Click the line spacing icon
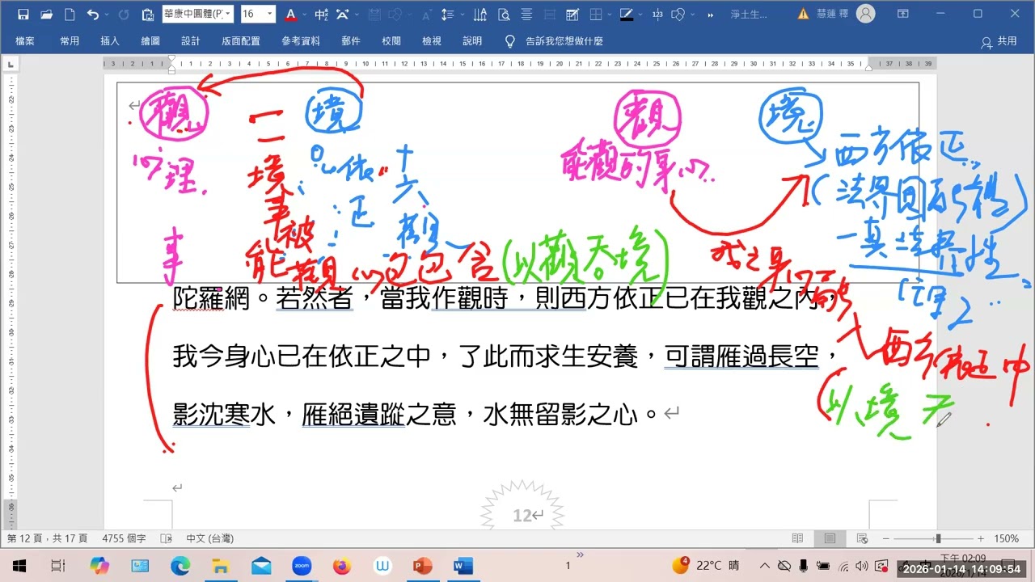Viewport: 1035px width, 582px height. 448,14
